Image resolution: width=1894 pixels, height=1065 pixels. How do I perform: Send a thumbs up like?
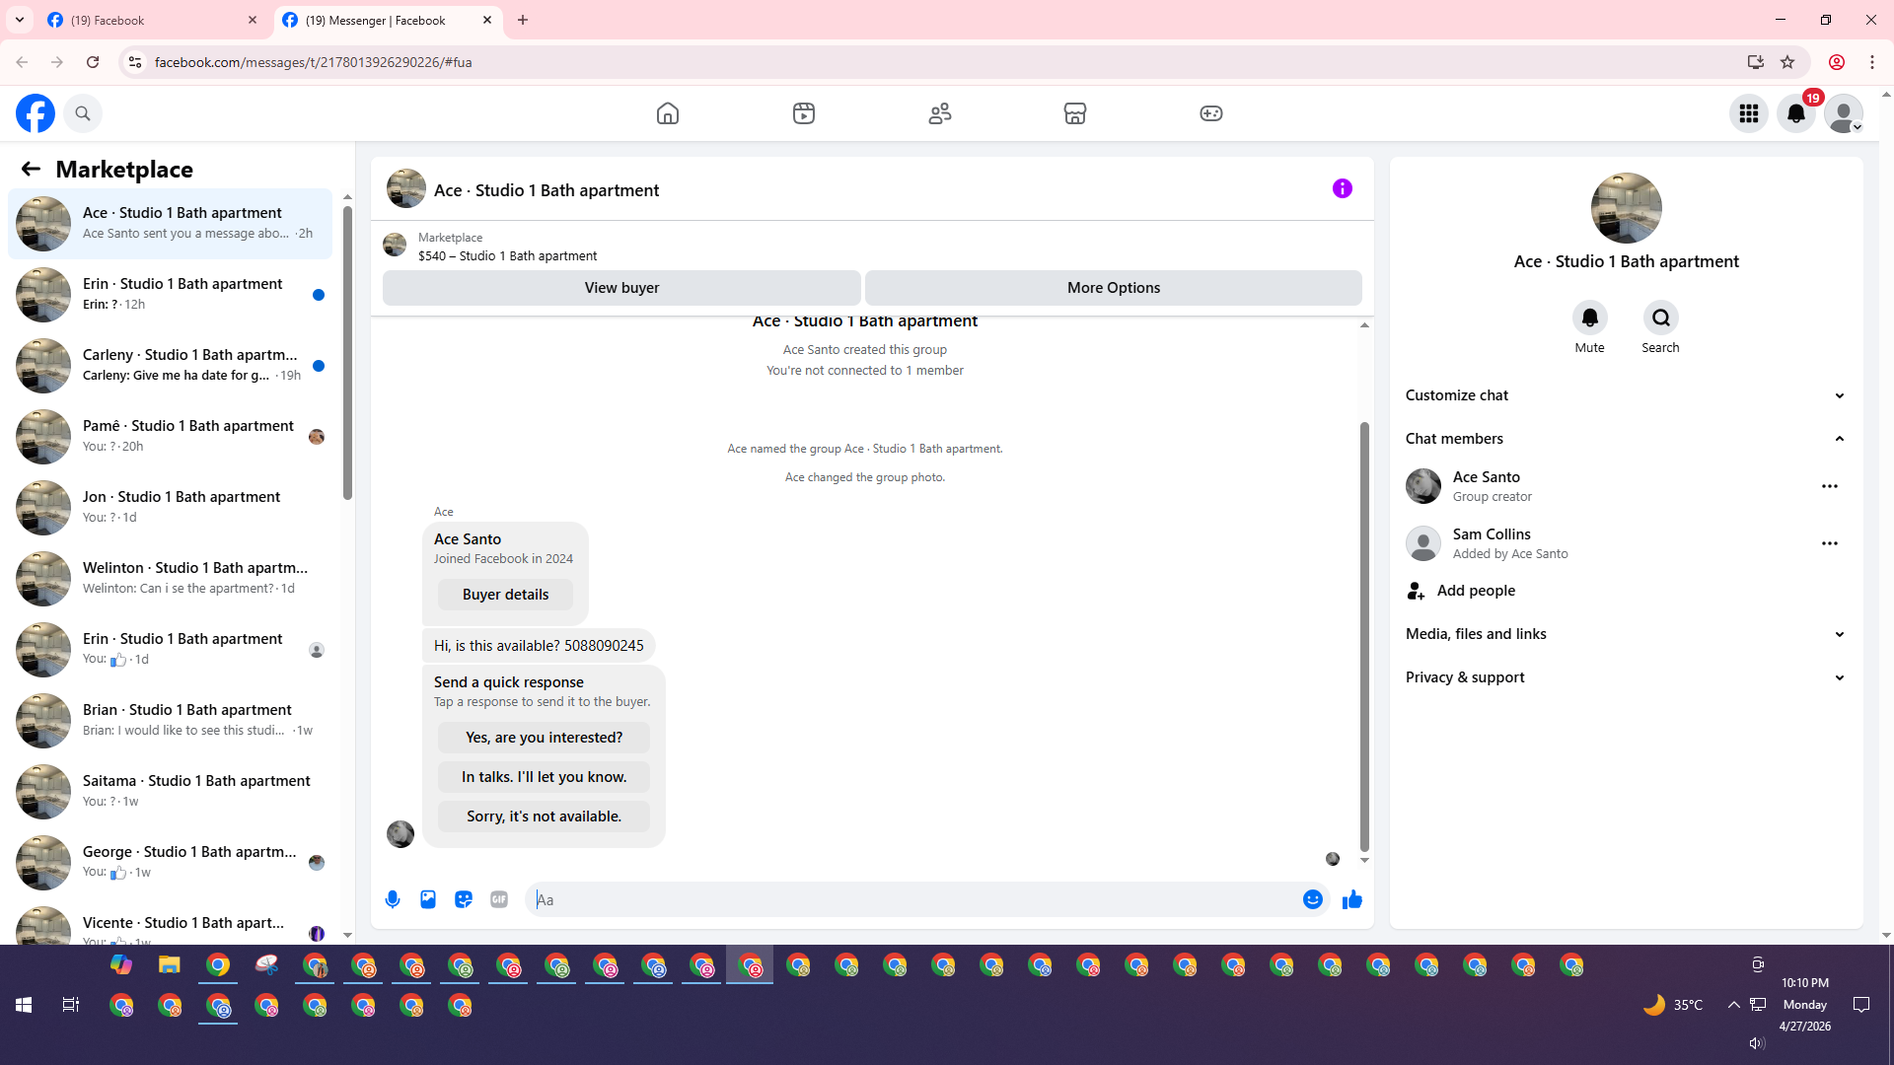(x=1351, y=899)
